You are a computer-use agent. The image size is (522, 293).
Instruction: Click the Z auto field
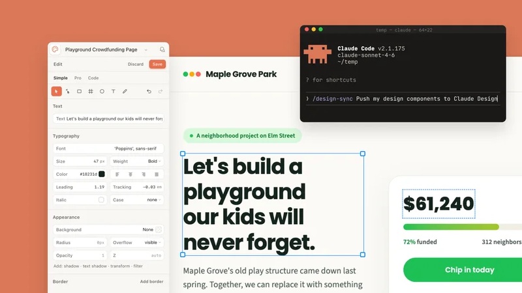(x=137, y=255)
